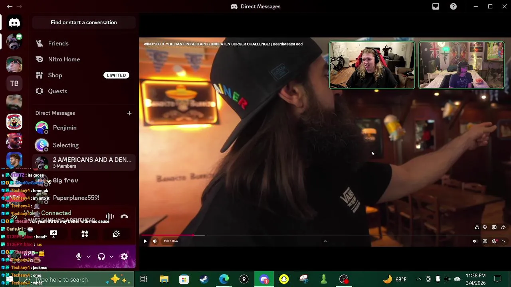Viewport: 511px width, 287px height.
Task: Open video player settings gear menu
Action: point(494,241)
